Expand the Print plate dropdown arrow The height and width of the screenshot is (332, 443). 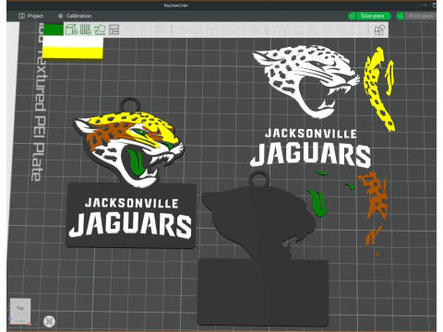pos(401,16)
